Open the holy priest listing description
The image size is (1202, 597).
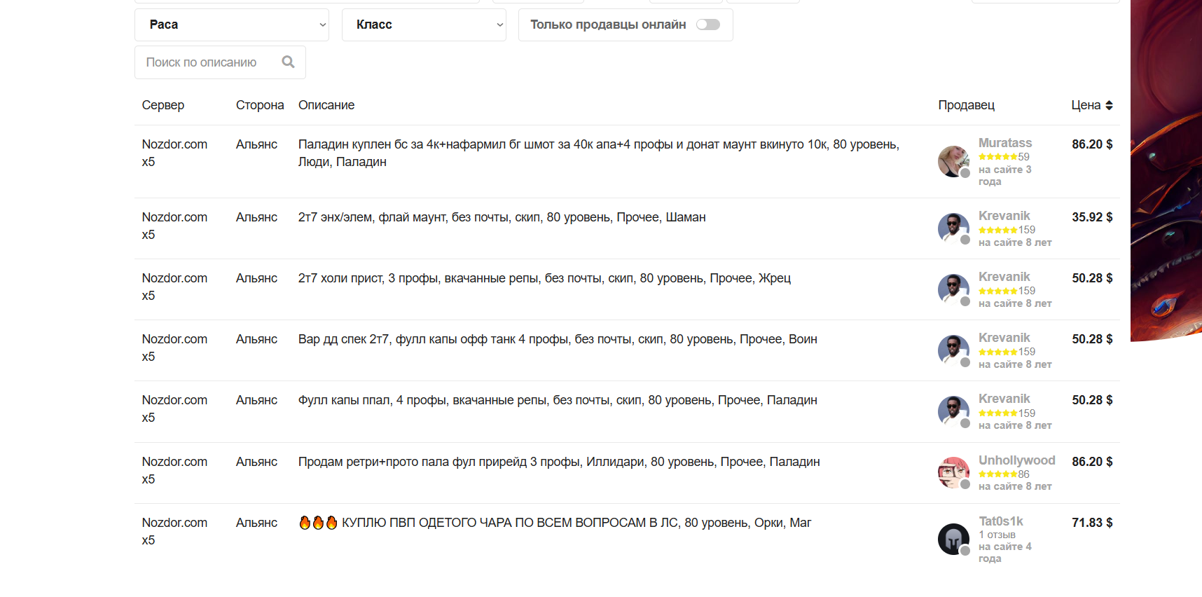pyautogui.click(x=544, y=278)
